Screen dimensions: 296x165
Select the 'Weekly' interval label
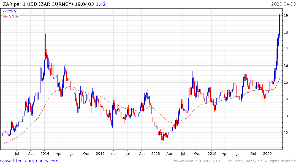point(9,11)
